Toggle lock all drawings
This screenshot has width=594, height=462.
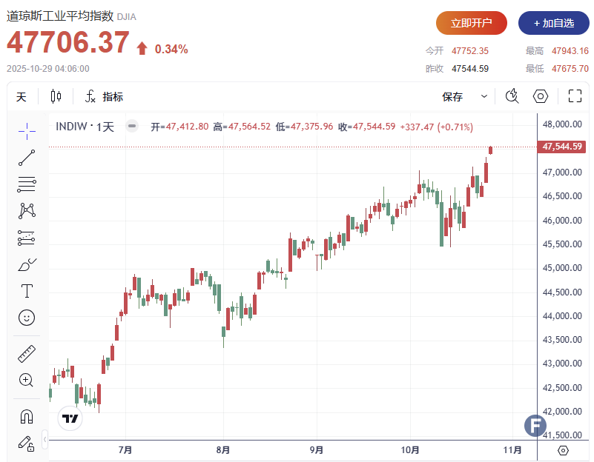tap(27, 443)
